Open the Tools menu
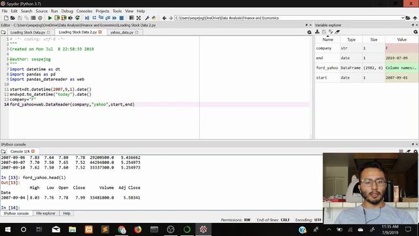 pos(117,11)
